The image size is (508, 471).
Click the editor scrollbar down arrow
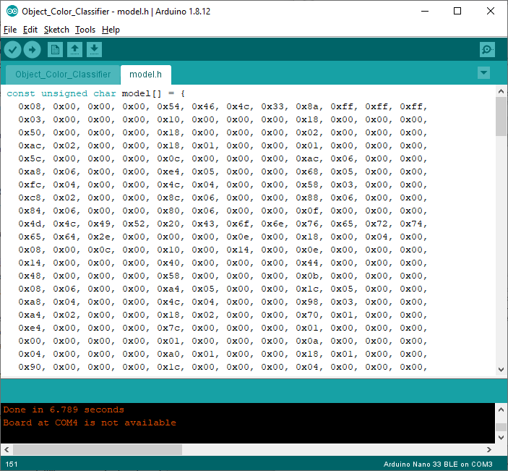[501, 369]
